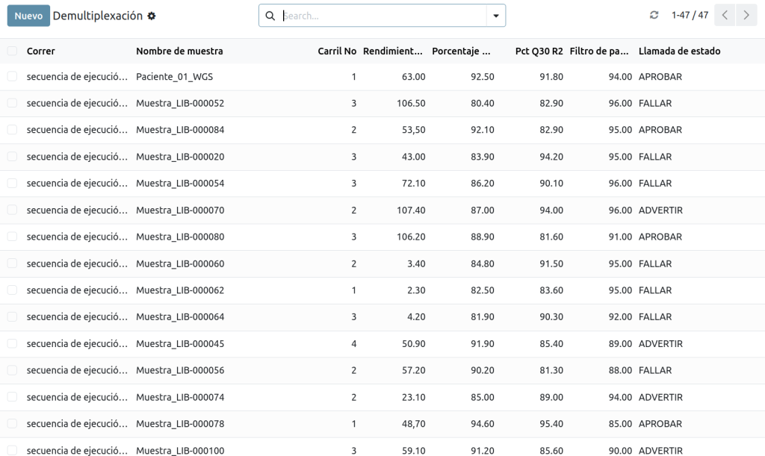The height and width of the screenshot is (456, 765).
Task: Sort by the Correr column header
Action: pyautogui.click(x=41, y=51)
